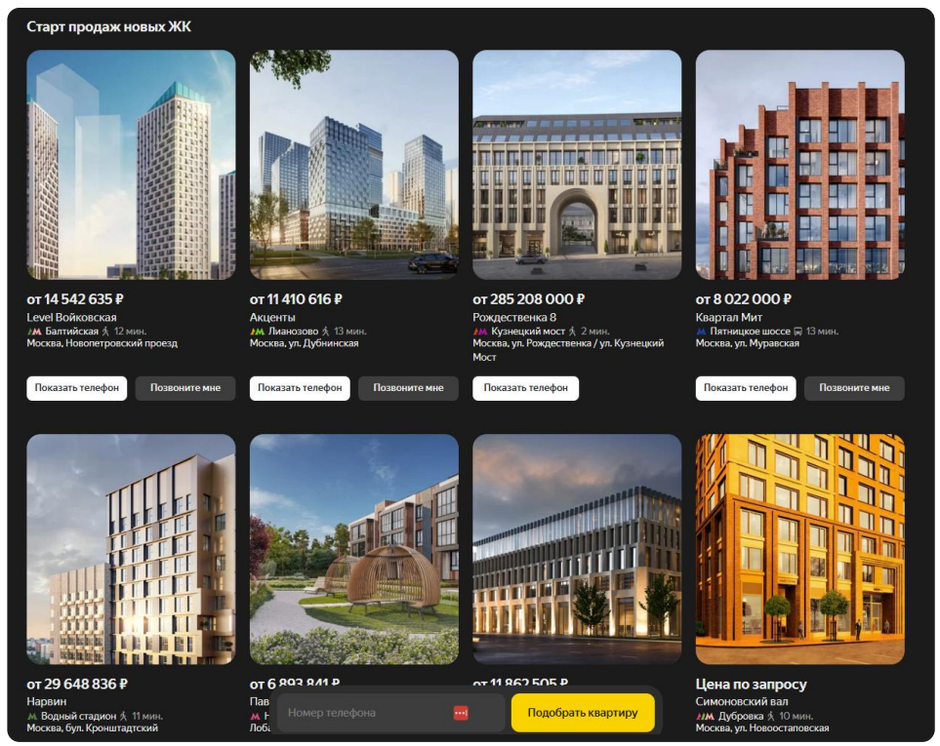Open the Рождественка 8 listing title
Viewport: 940px width, 746px height.
(x=514, y=317)
